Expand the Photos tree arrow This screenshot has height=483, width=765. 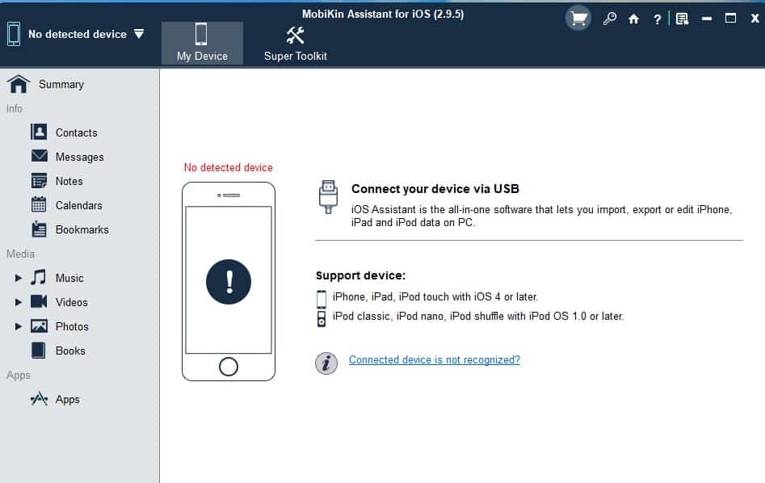pos(19,326)
